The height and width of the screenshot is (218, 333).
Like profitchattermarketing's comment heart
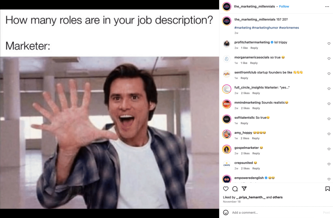(329, 44)
